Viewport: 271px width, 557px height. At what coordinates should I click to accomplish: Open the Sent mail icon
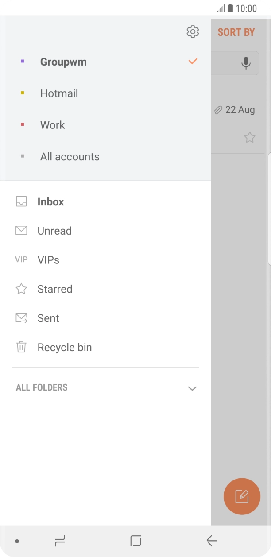[21, 318]
